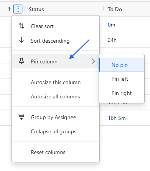Choose Collapse all groups
This screenshot has width=150, height=171.
pyautogui.click(x=56, y=131)
